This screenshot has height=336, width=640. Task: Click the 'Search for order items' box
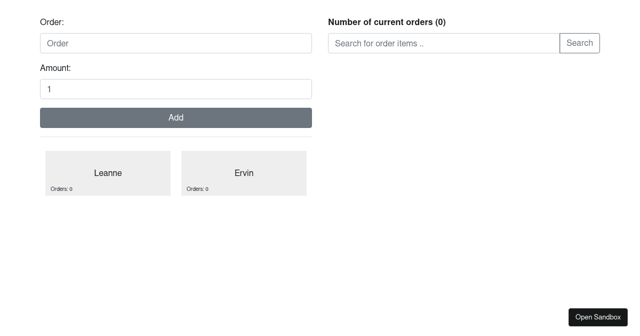[x=443, y=43]
